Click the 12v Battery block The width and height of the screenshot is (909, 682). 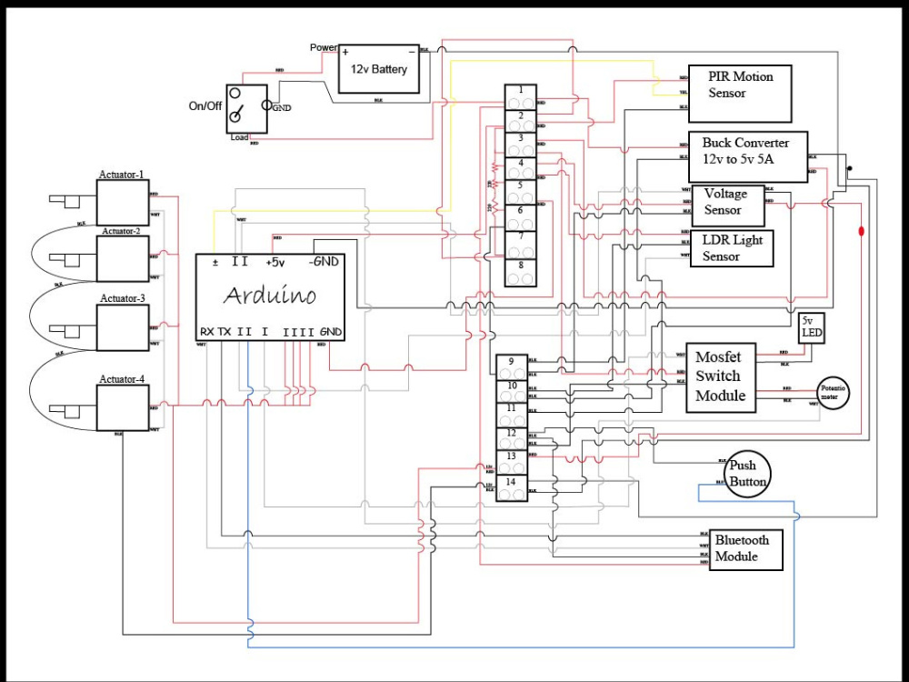coord(378,69)
